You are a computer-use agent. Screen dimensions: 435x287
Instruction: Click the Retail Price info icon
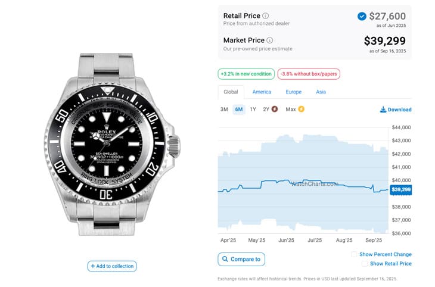(x=266, y=16)
